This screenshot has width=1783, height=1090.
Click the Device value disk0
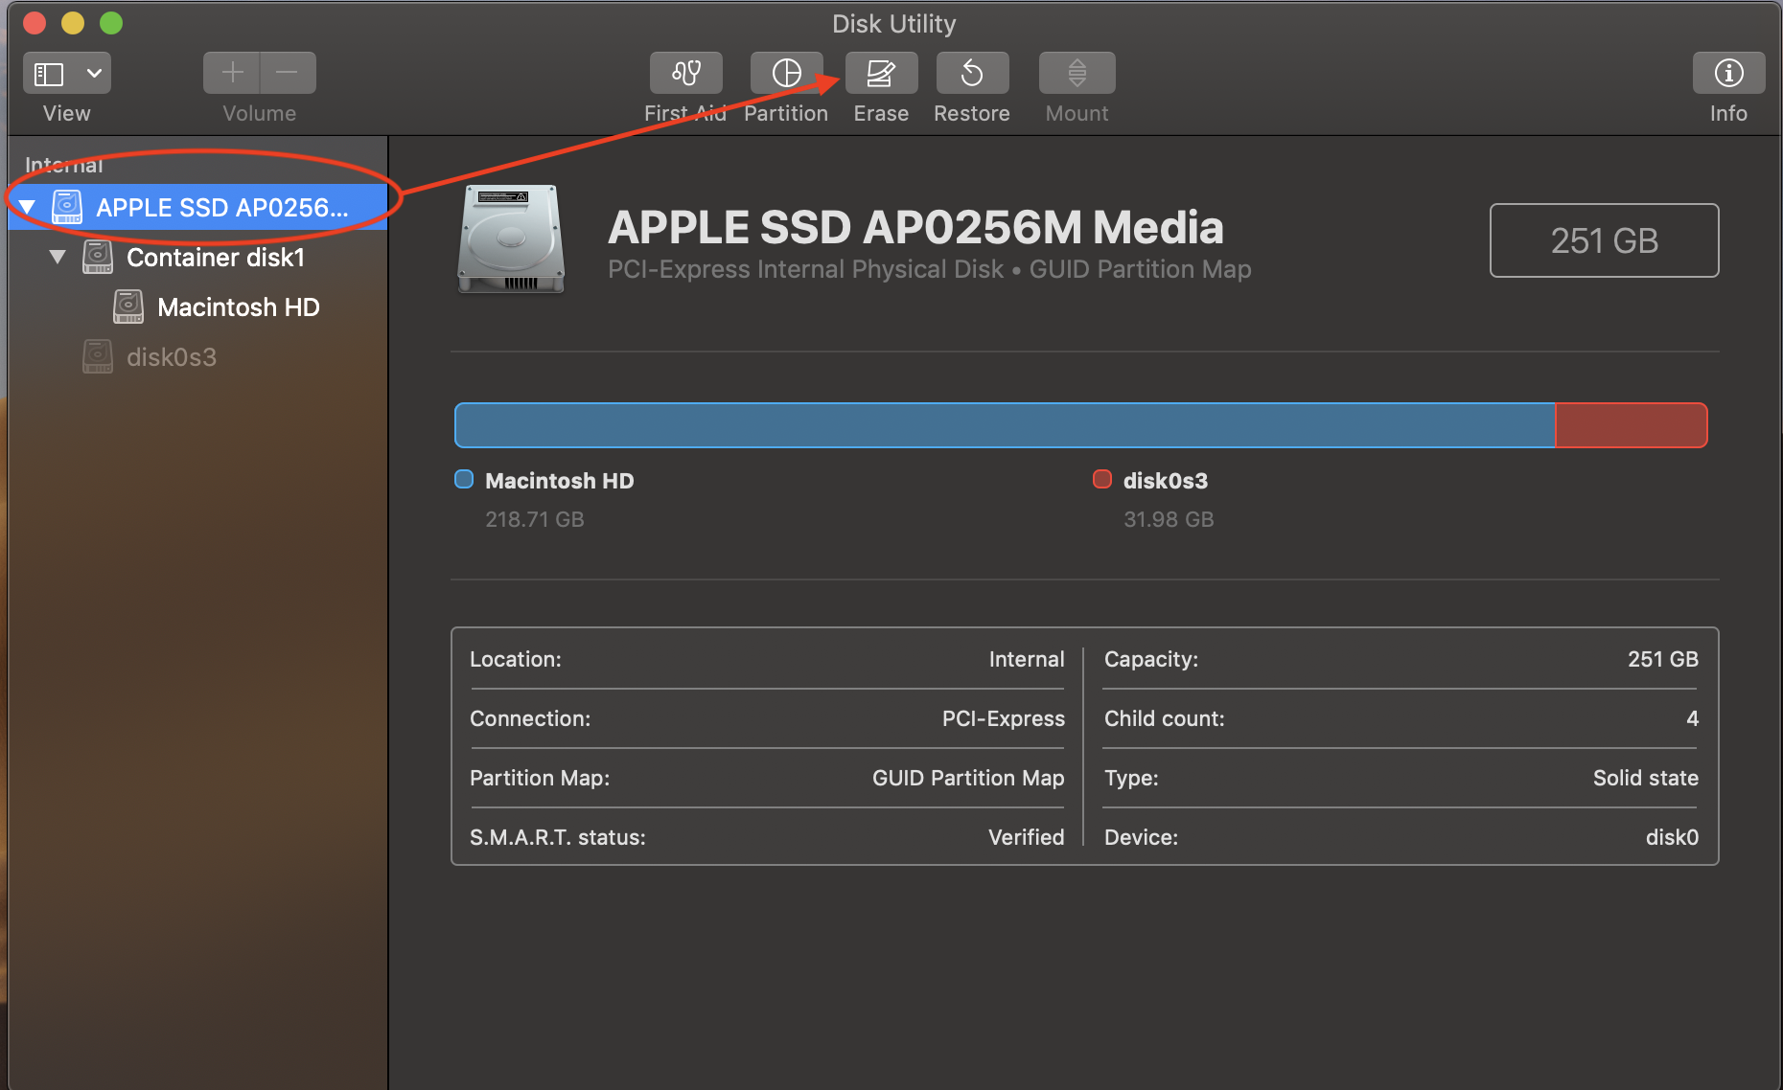click(x=1673, y=837)
